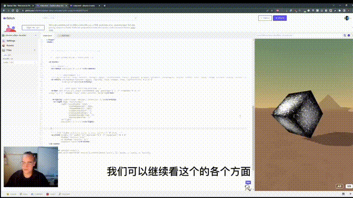Click the purple Share button
The image size is (353, 198).
(x=280, y=18)
